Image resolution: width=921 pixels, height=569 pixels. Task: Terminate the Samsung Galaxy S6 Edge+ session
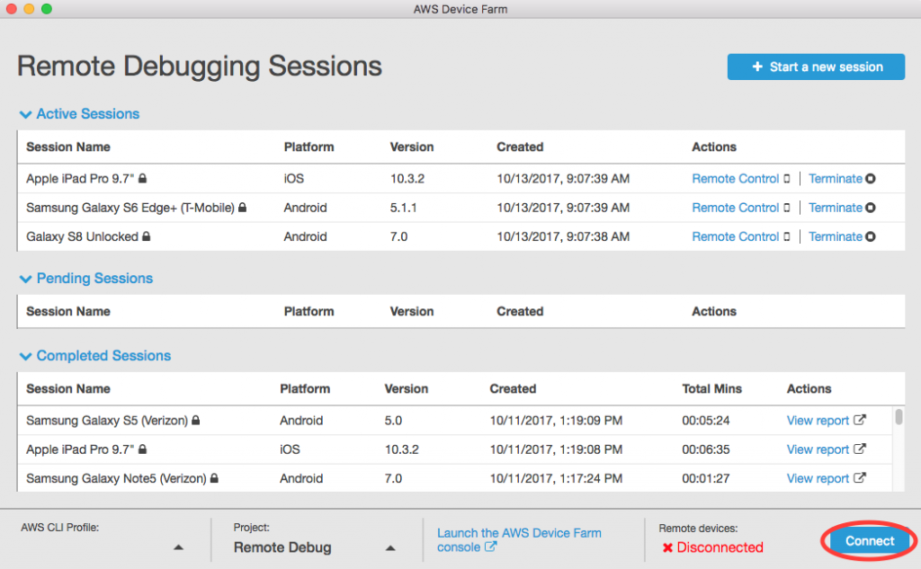(836, 208)
